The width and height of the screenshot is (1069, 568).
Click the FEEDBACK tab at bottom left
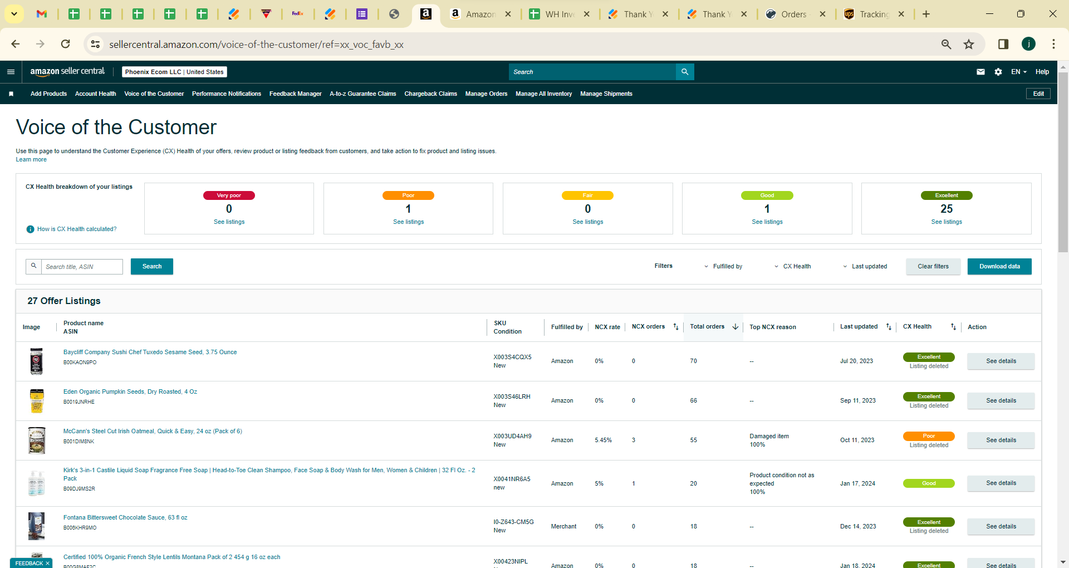29,563
